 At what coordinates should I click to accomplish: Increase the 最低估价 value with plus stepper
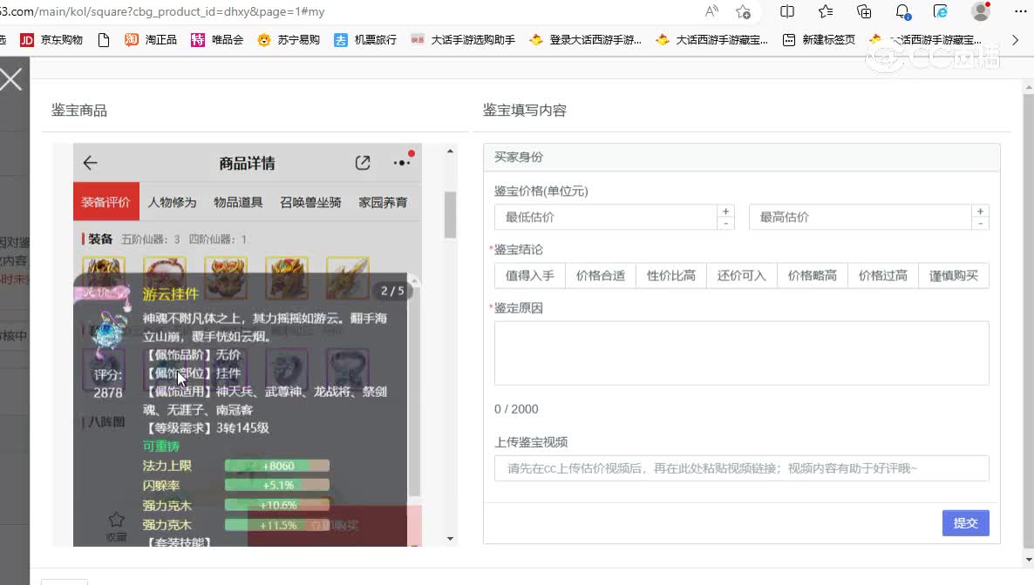pyautogui.click(x=725, y=212)
